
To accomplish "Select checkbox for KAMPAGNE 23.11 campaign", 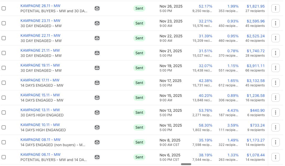I will click(4, 23).
